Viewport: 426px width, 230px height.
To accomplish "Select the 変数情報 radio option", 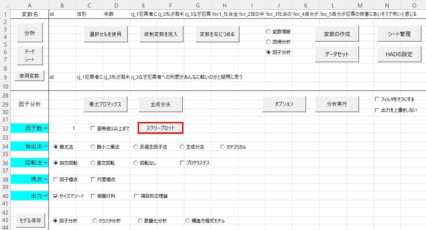I will [x=268, y=32].
